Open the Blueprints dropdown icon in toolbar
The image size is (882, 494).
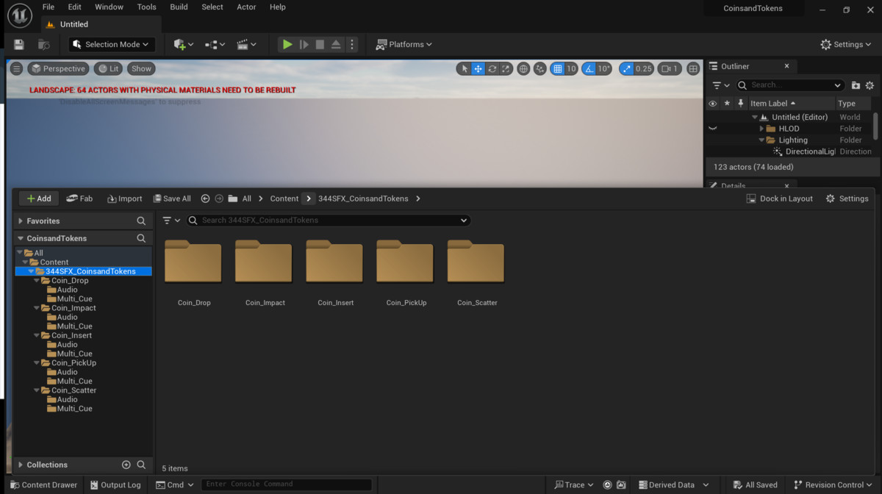pyautogui.click(x=215, y=45)
